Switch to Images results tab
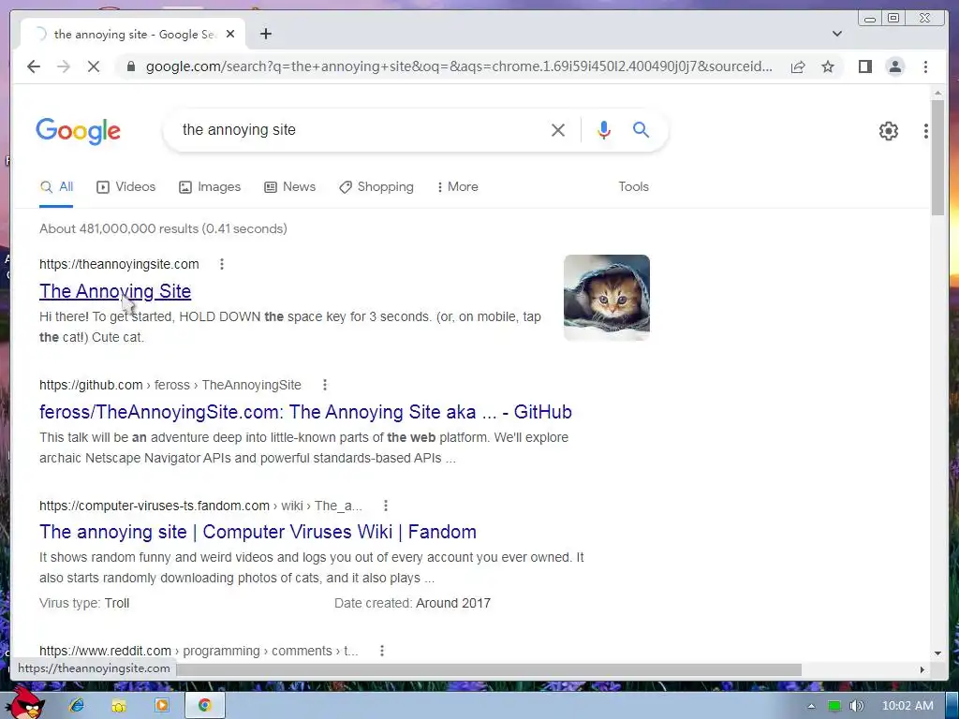Screen dimensions: 959x719 [210, 187]
